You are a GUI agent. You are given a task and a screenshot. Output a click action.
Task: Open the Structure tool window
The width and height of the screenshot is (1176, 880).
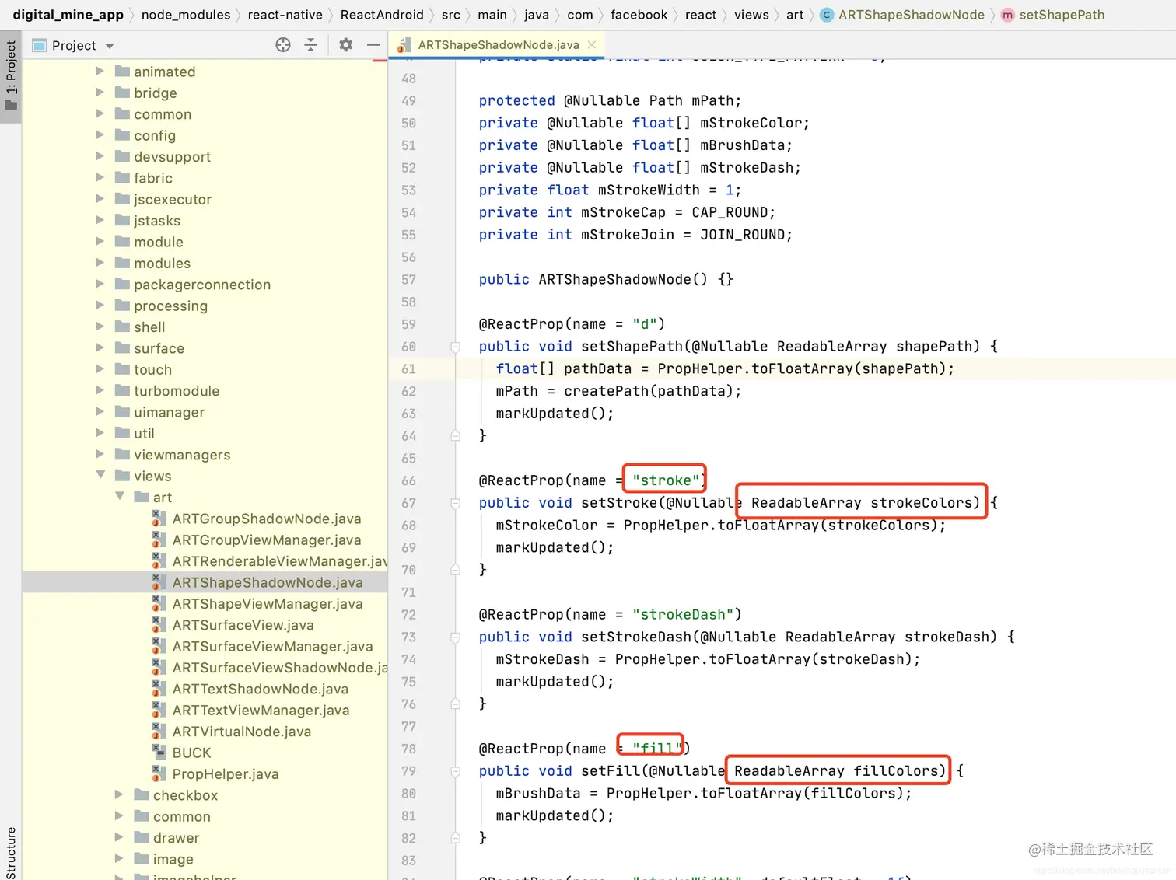pyautogui.click(x=11, y=852)
